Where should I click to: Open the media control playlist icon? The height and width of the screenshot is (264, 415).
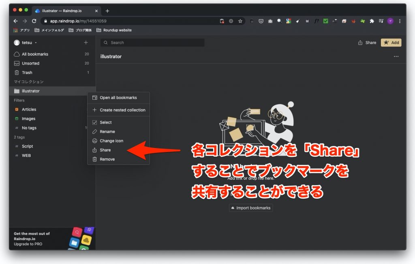click(381, 21)
